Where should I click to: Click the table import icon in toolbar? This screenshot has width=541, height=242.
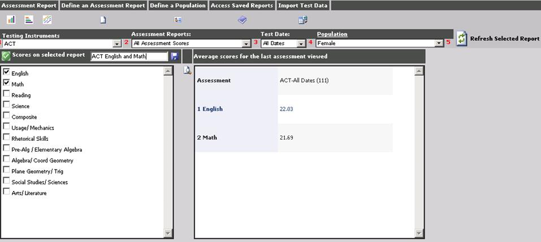coord(303,20)
